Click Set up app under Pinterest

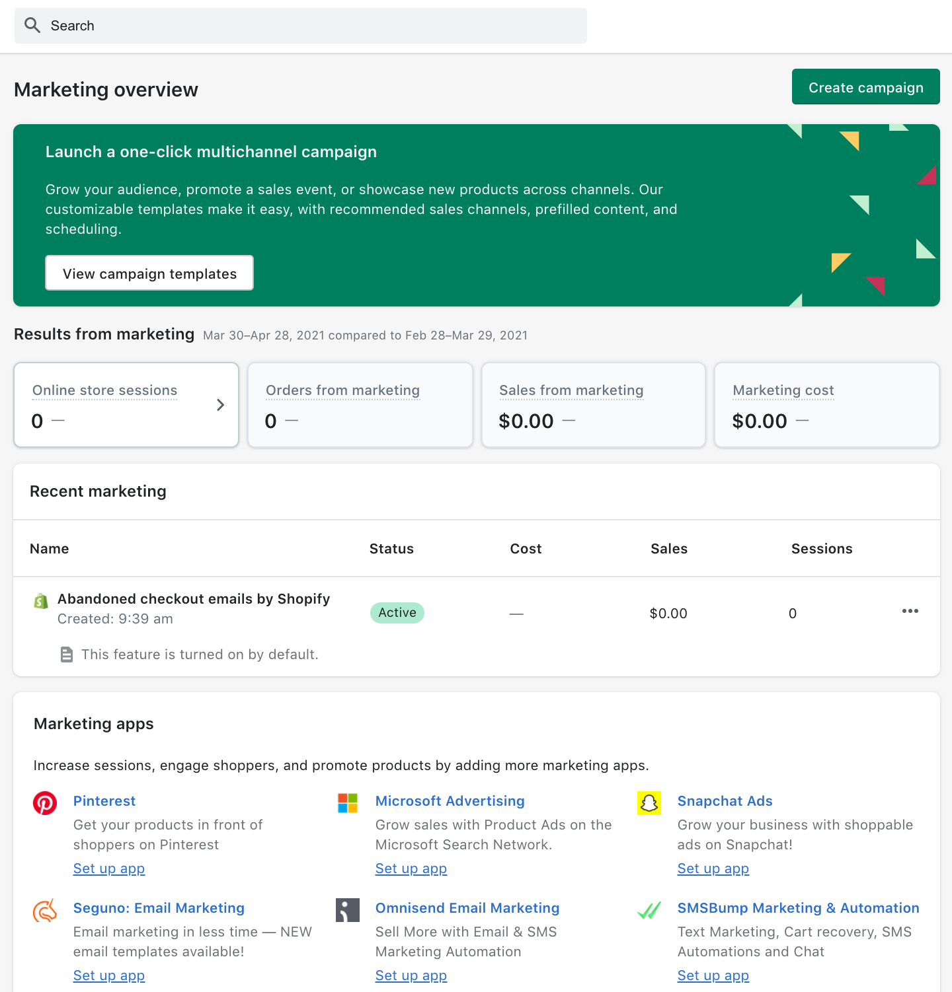(x=109, y=868)
